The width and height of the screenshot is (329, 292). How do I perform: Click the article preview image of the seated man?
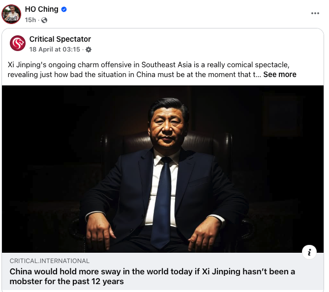click(163, 169)
